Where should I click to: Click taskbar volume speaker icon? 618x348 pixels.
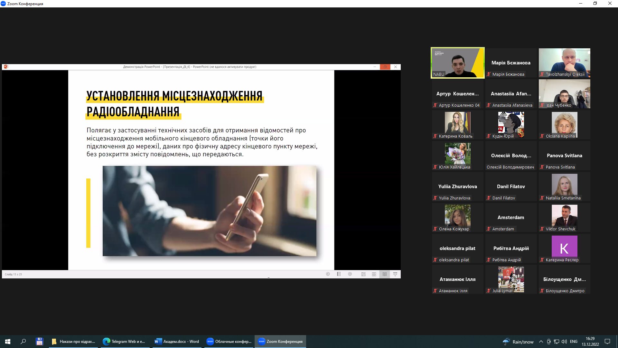[x=564, y=342]
